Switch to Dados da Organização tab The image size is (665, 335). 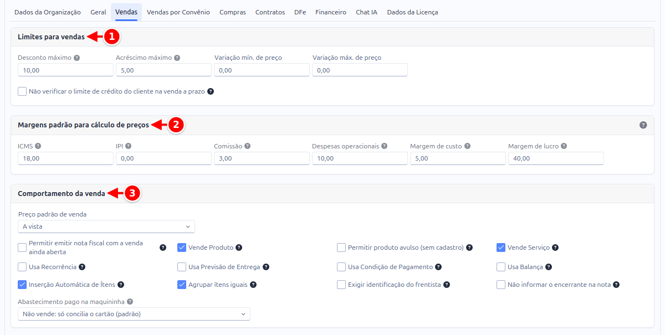(48, 12)
